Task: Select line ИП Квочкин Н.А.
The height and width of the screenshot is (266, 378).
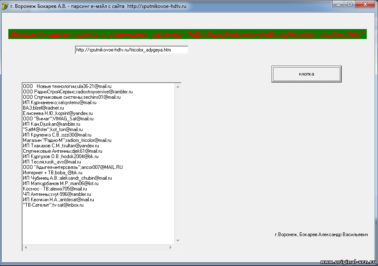Action: [58, 200]
